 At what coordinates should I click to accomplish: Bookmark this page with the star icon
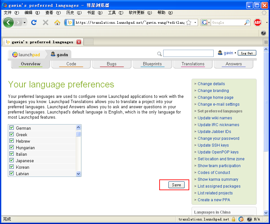[189, 22]
